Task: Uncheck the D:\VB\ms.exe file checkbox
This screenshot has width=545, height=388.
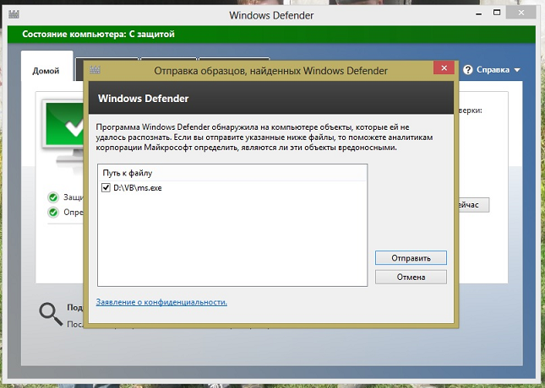Action: point(106,188)
